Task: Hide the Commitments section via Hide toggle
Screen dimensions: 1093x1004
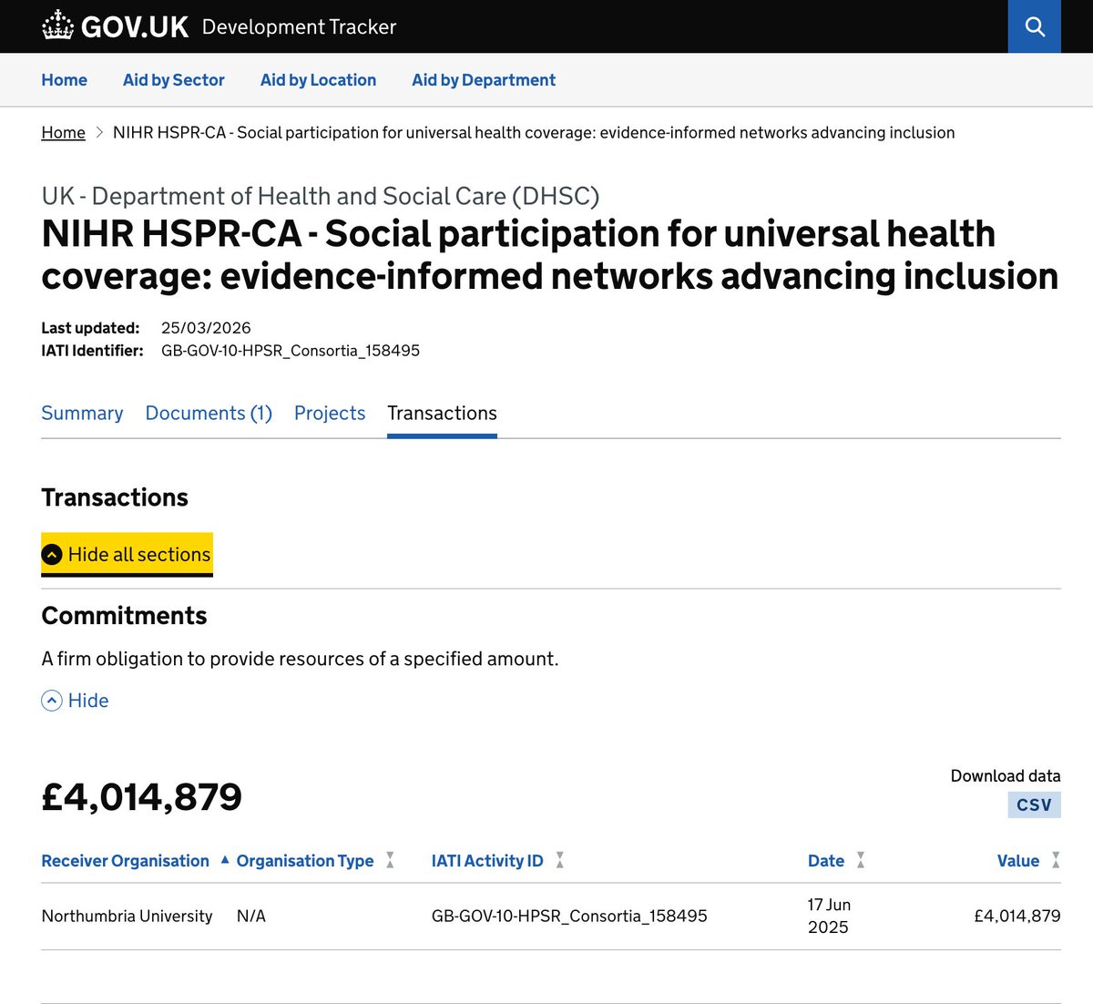Action: click(76, 701)
